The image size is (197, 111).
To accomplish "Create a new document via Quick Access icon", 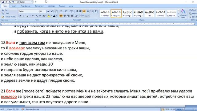I will coord(6,2).
